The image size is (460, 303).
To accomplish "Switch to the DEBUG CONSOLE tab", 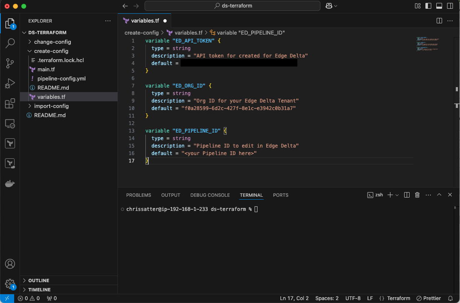I will tap(210, 195).
